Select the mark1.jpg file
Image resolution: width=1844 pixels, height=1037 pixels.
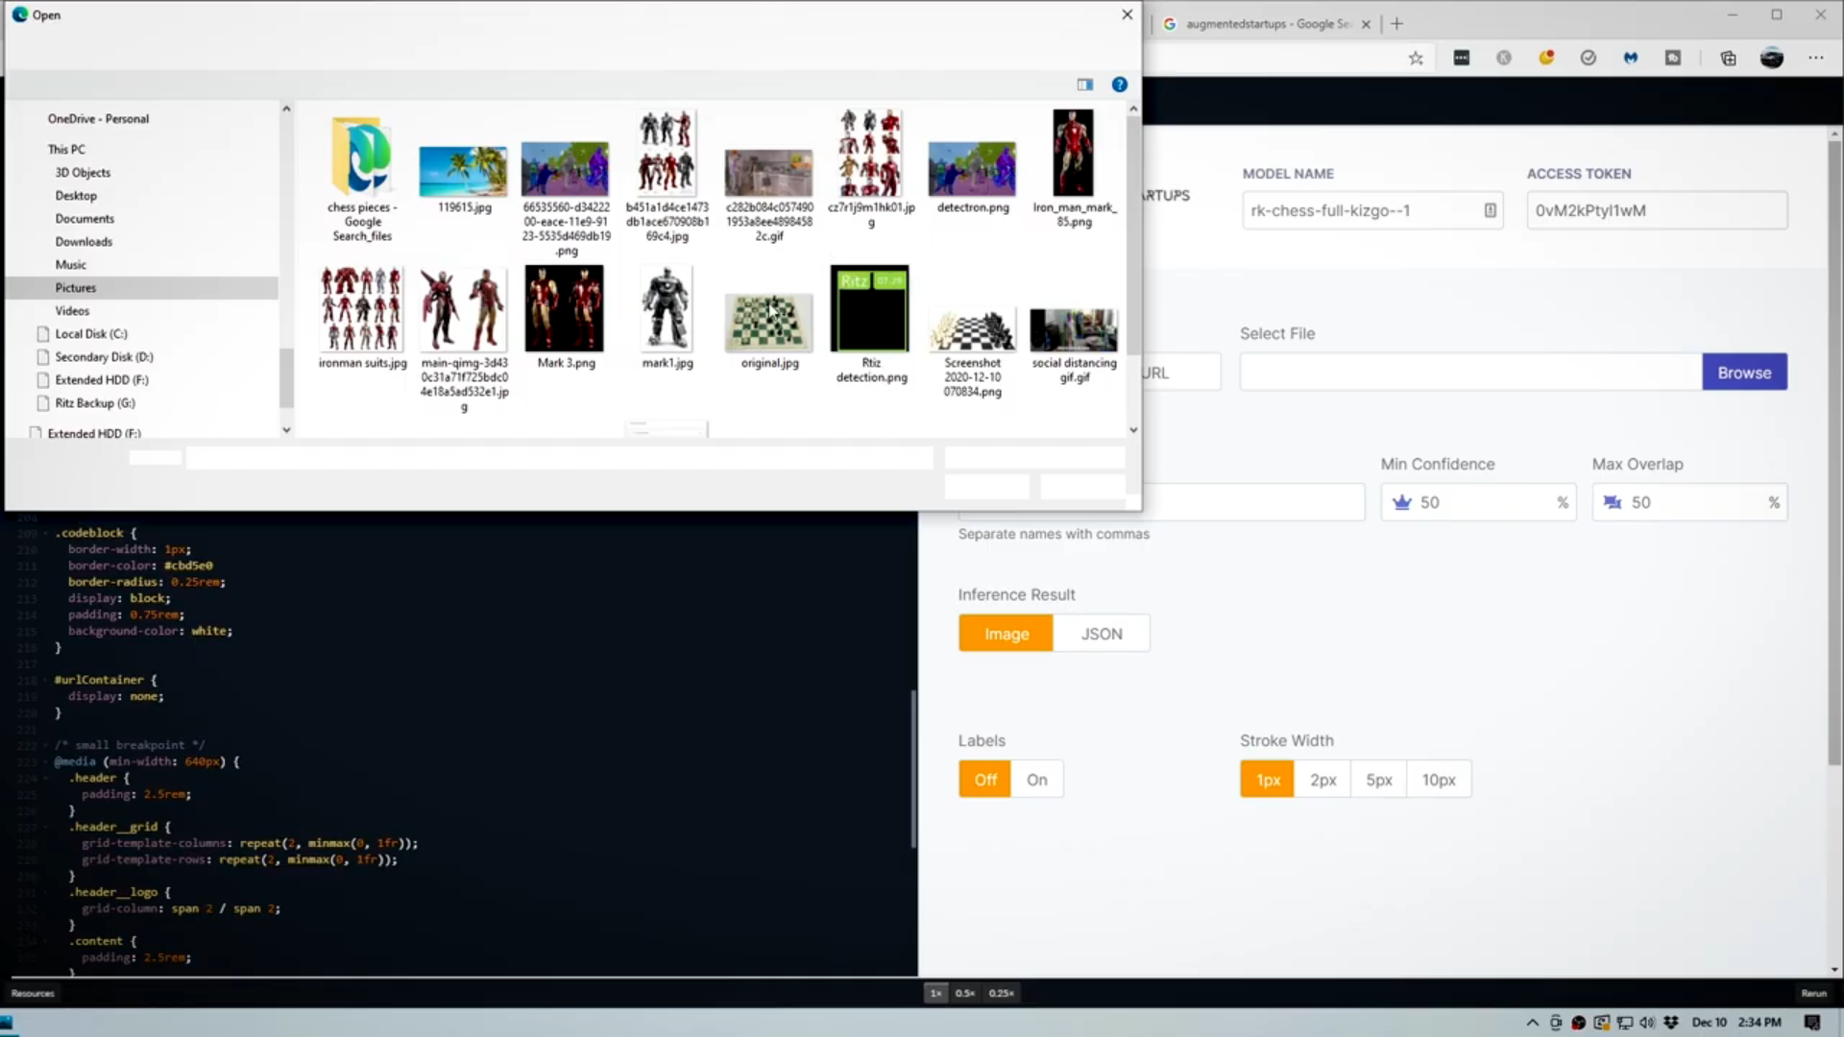(667, 318)
